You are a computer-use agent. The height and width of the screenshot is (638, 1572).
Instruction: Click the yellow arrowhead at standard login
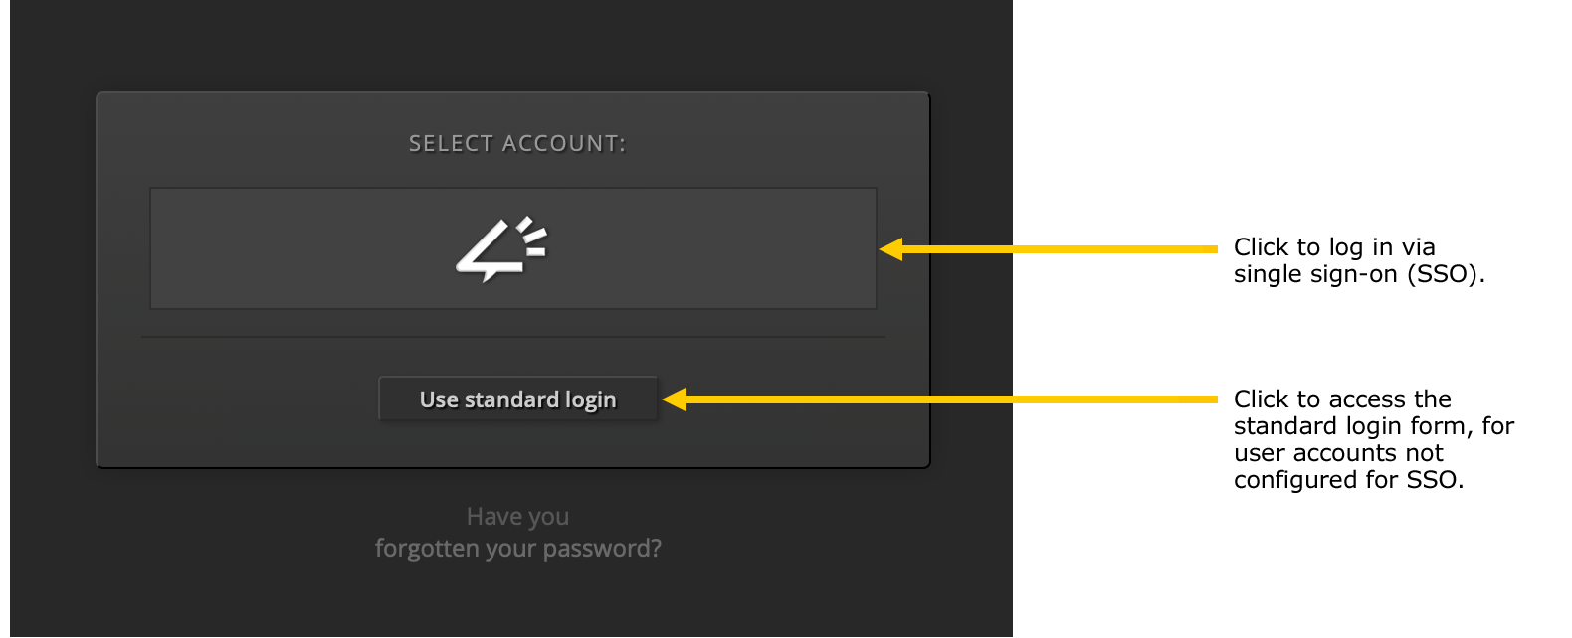coord(675,399)
